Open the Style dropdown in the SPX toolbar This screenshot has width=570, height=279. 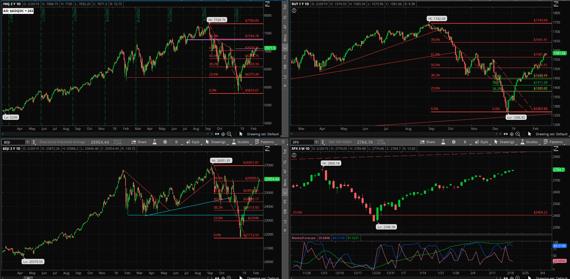[x=482, y=142]
